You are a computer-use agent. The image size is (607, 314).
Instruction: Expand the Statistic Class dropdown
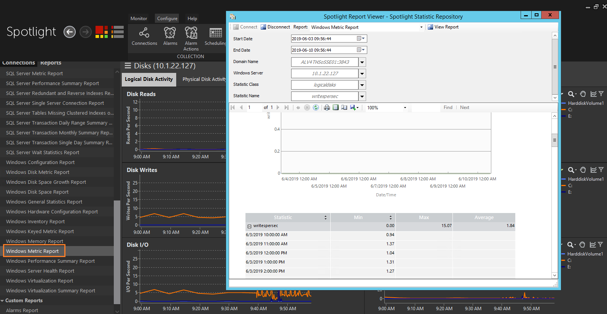[x=362, y=85]
